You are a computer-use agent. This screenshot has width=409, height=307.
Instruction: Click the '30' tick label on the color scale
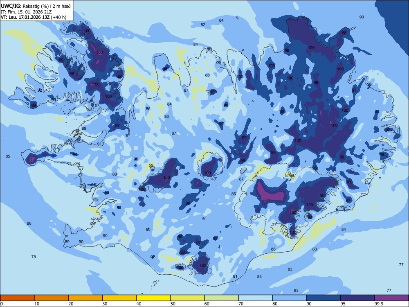point(105,304)
